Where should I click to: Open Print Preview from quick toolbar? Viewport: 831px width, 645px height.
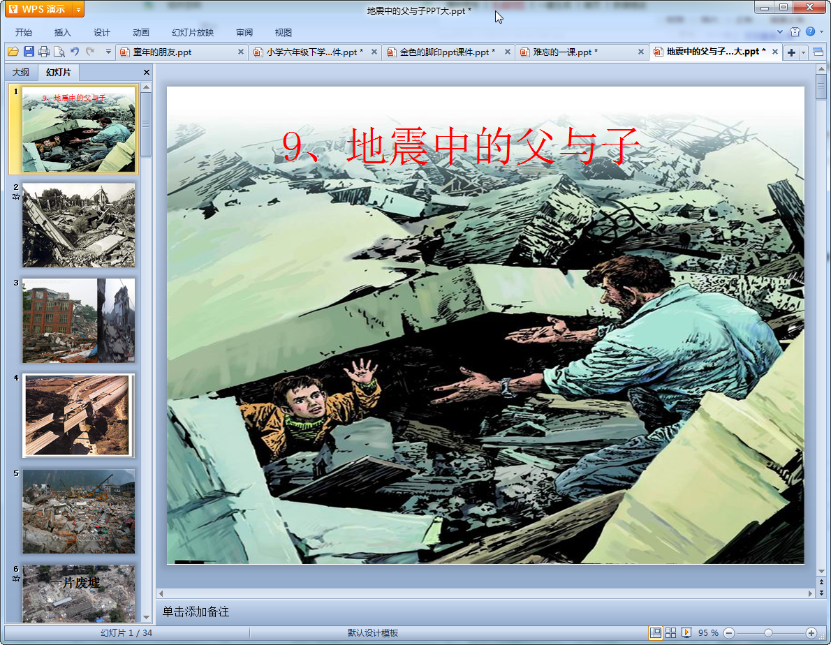[x=59, y=52]
